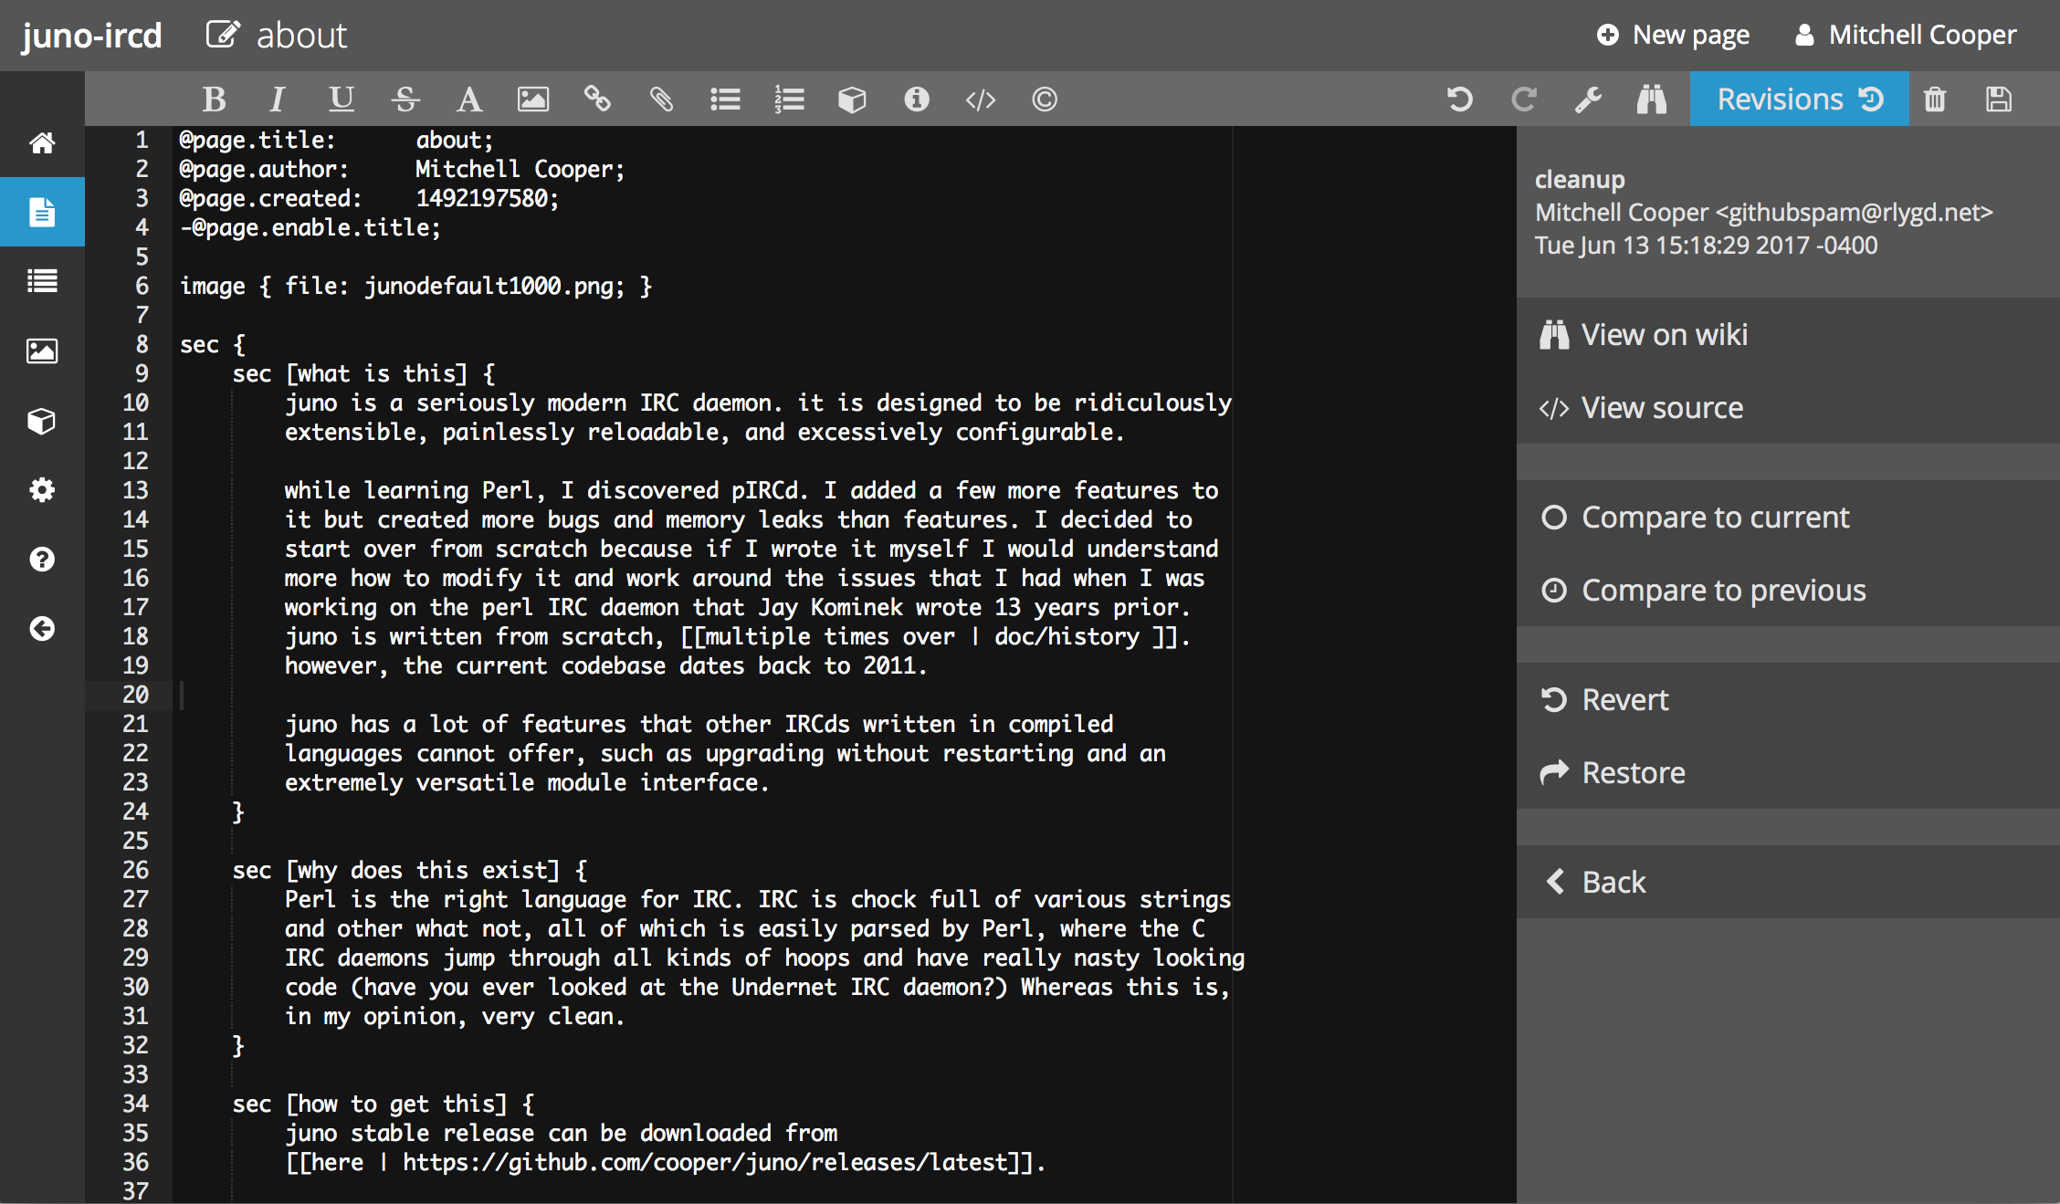Click the sec [why does this exist] line
This screenshot has height=1204, width=2060.
(410, 870)
